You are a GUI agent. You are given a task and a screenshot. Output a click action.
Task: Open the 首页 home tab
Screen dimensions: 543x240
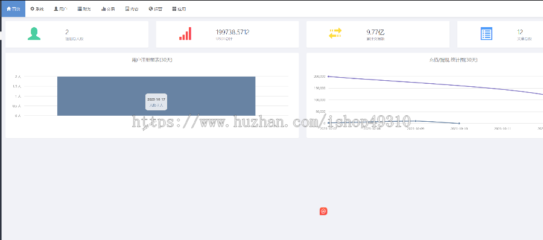tap(13, 9)
